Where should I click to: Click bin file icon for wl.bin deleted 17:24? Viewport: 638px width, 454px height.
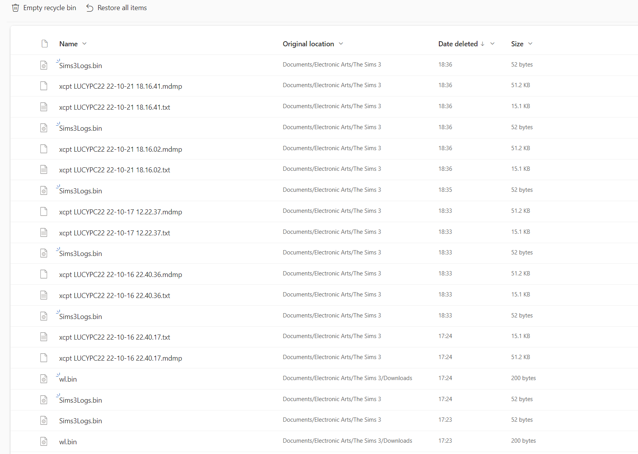(44, 379)
